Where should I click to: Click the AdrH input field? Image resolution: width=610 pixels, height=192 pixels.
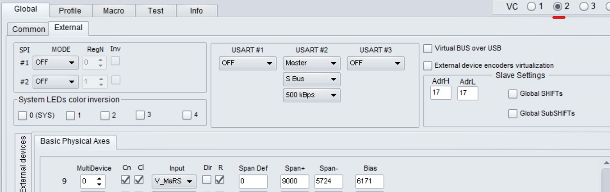point(441,93)
